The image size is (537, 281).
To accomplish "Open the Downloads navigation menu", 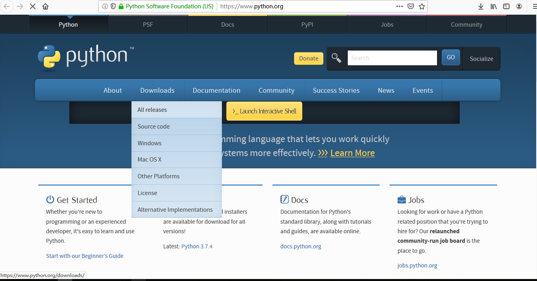I will 157,90.
